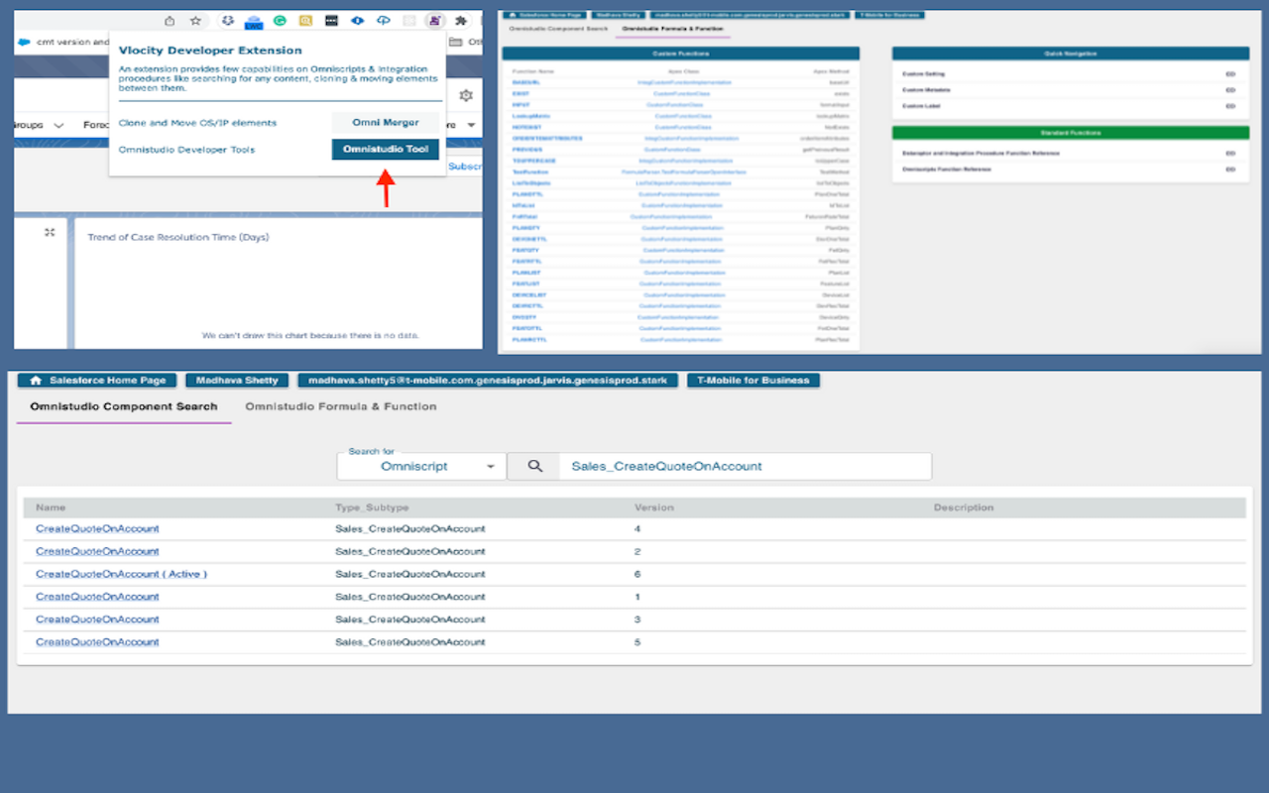Switch to Omnistudio Formula & Function tab
Screen dimensions: 1269x793
click(341, 406)
